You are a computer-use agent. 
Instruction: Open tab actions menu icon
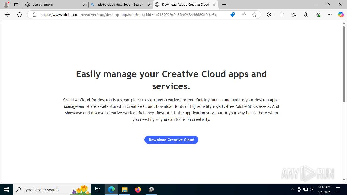click(x=16, y=5)
